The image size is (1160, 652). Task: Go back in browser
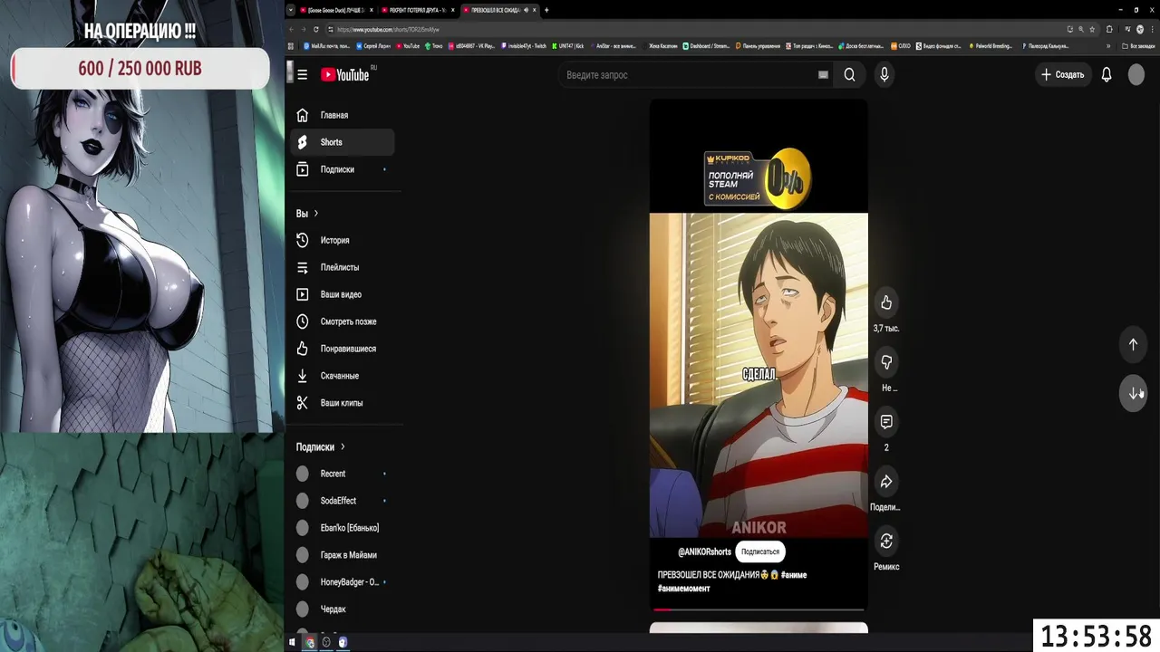[x=292, y=29]
